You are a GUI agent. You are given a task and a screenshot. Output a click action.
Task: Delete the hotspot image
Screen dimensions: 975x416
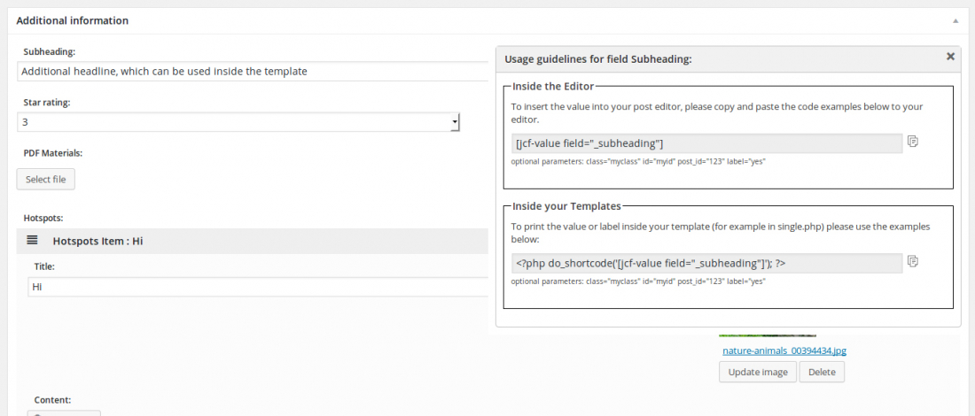point(822,372)
